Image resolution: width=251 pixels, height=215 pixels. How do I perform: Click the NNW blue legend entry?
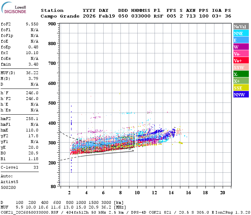(241, 95)
